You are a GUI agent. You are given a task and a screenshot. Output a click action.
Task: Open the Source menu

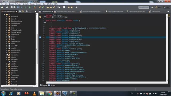point(11,4)
